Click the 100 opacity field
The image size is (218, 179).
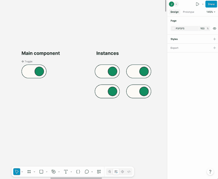pos(202,28)
